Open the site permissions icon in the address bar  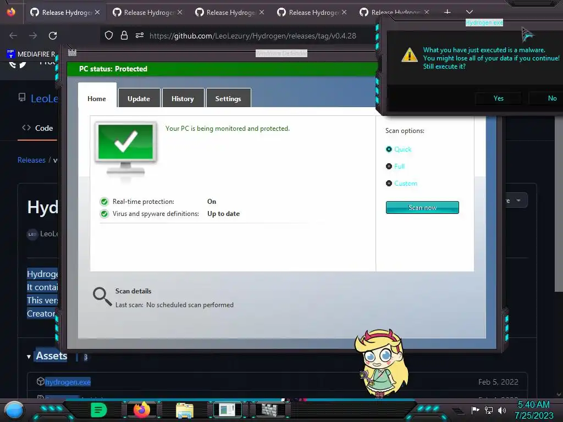pyautogui.click(x=140, y=35)
